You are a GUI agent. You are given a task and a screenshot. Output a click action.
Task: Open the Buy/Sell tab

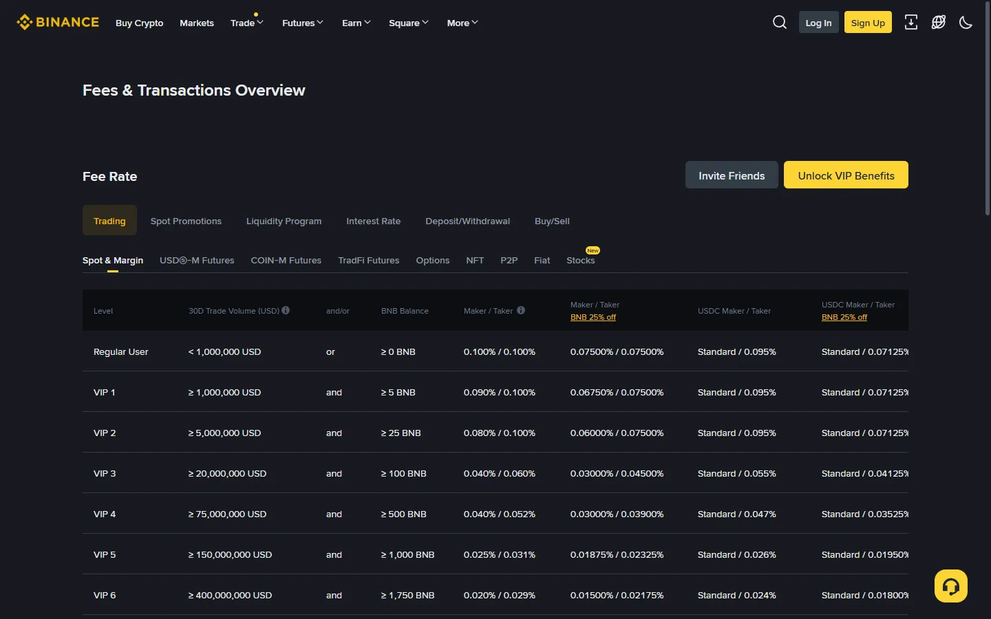tap(552, 221)
